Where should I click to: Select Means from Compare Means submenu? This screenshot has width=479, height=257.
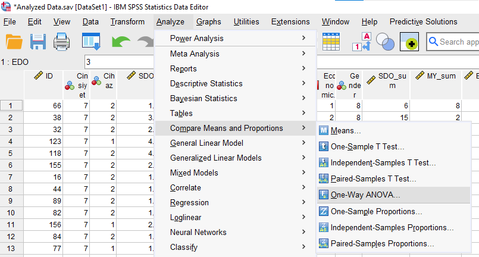coord(345,130)
